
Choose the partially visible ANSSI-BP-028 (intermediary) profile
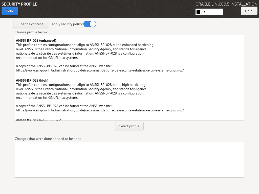(x=38, y=120)
